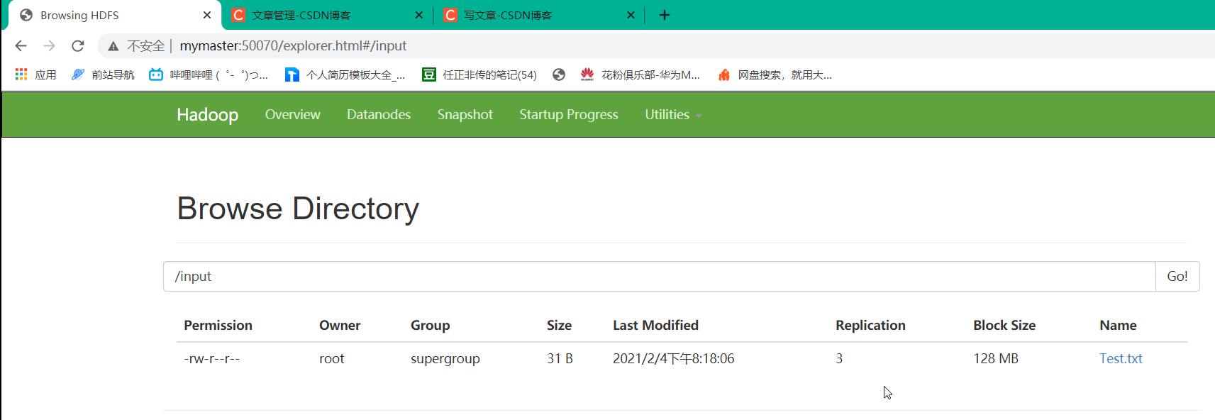Image resolution: width=1215 pixels, height=420 pixels.
Task: Click the browser forward arrow
Action: (49, 46)
